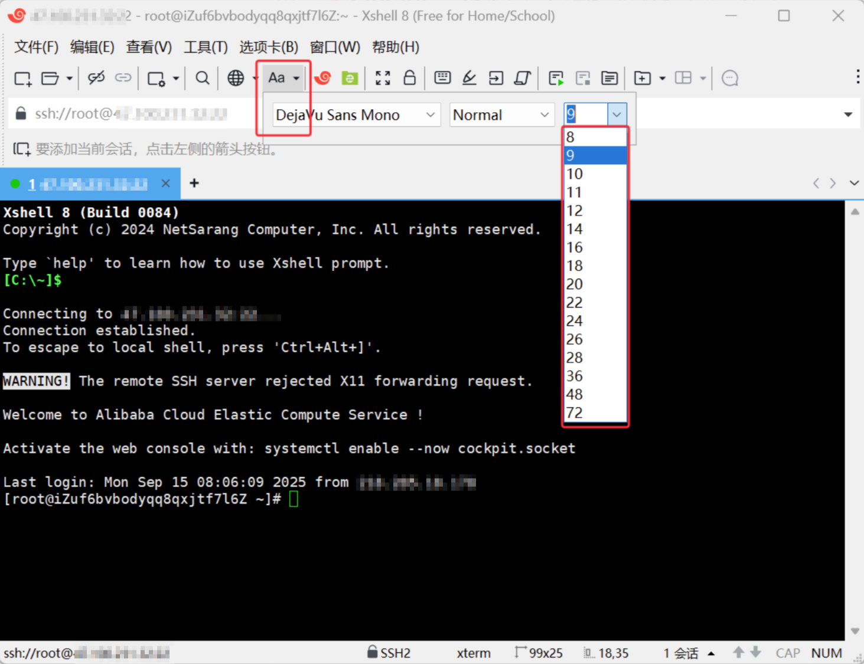
Task: Launch Xmanager red swirl icon
Action: (322, 78)
